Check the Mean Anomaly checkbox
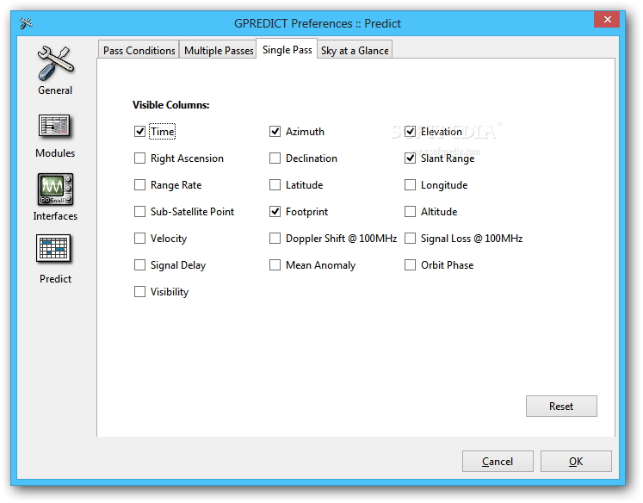 click(275, 265)
